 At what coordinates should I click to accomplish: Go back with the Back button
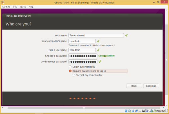[134, 86]
